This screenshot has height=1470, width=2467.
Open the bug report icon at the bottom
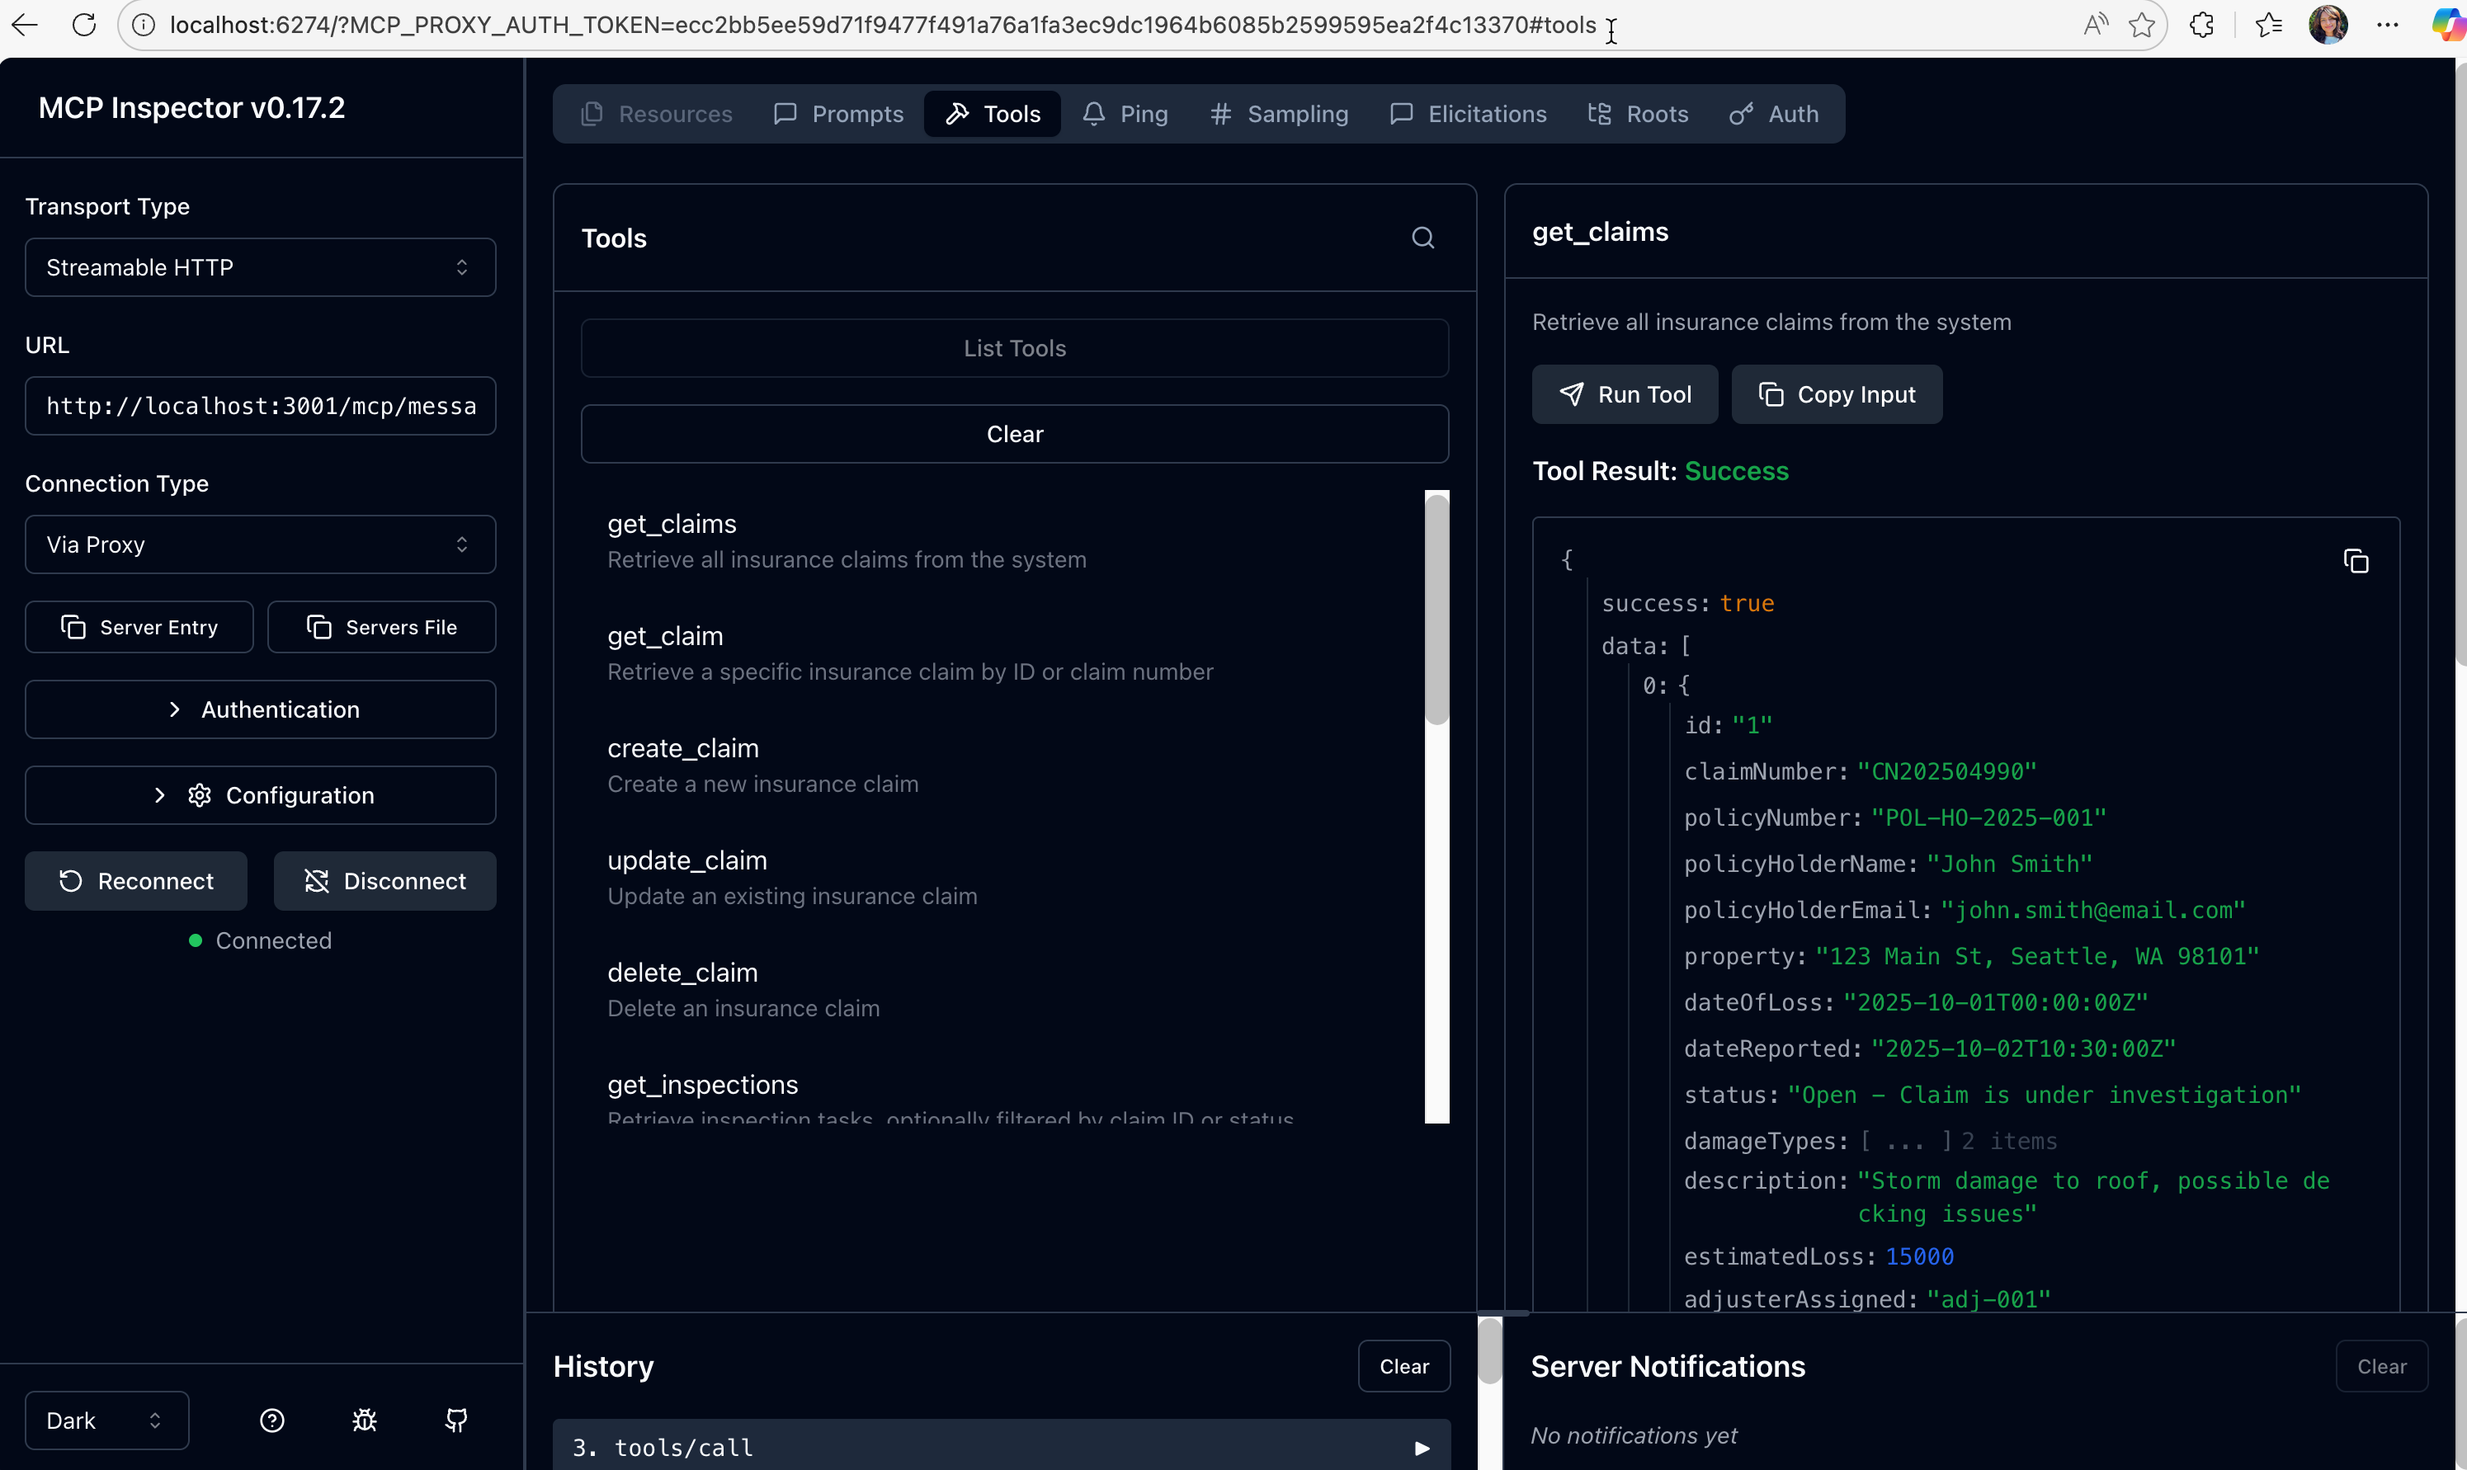364,1420
